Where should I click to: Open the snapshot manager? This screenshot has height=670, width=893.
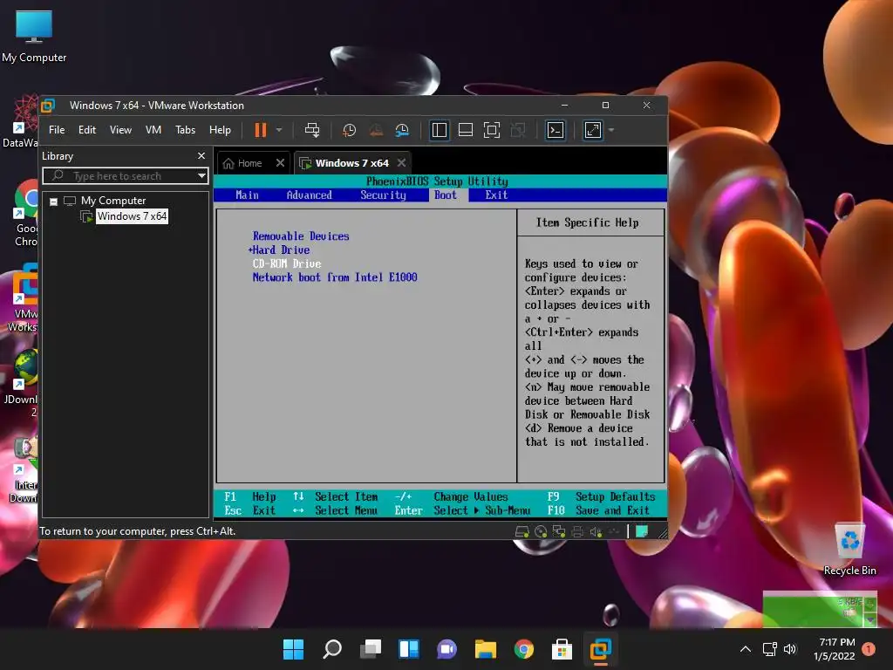[402, 130]
